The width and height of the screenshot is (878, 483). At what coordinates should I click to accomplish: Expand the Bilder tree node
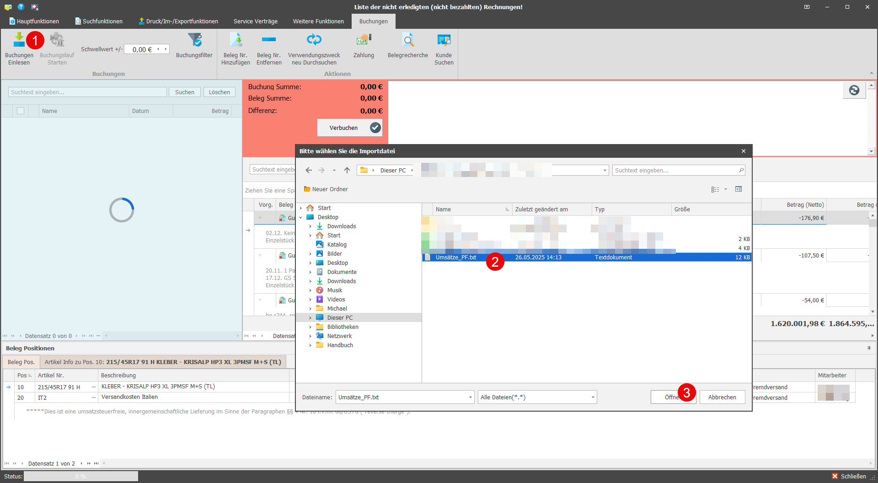310,254
